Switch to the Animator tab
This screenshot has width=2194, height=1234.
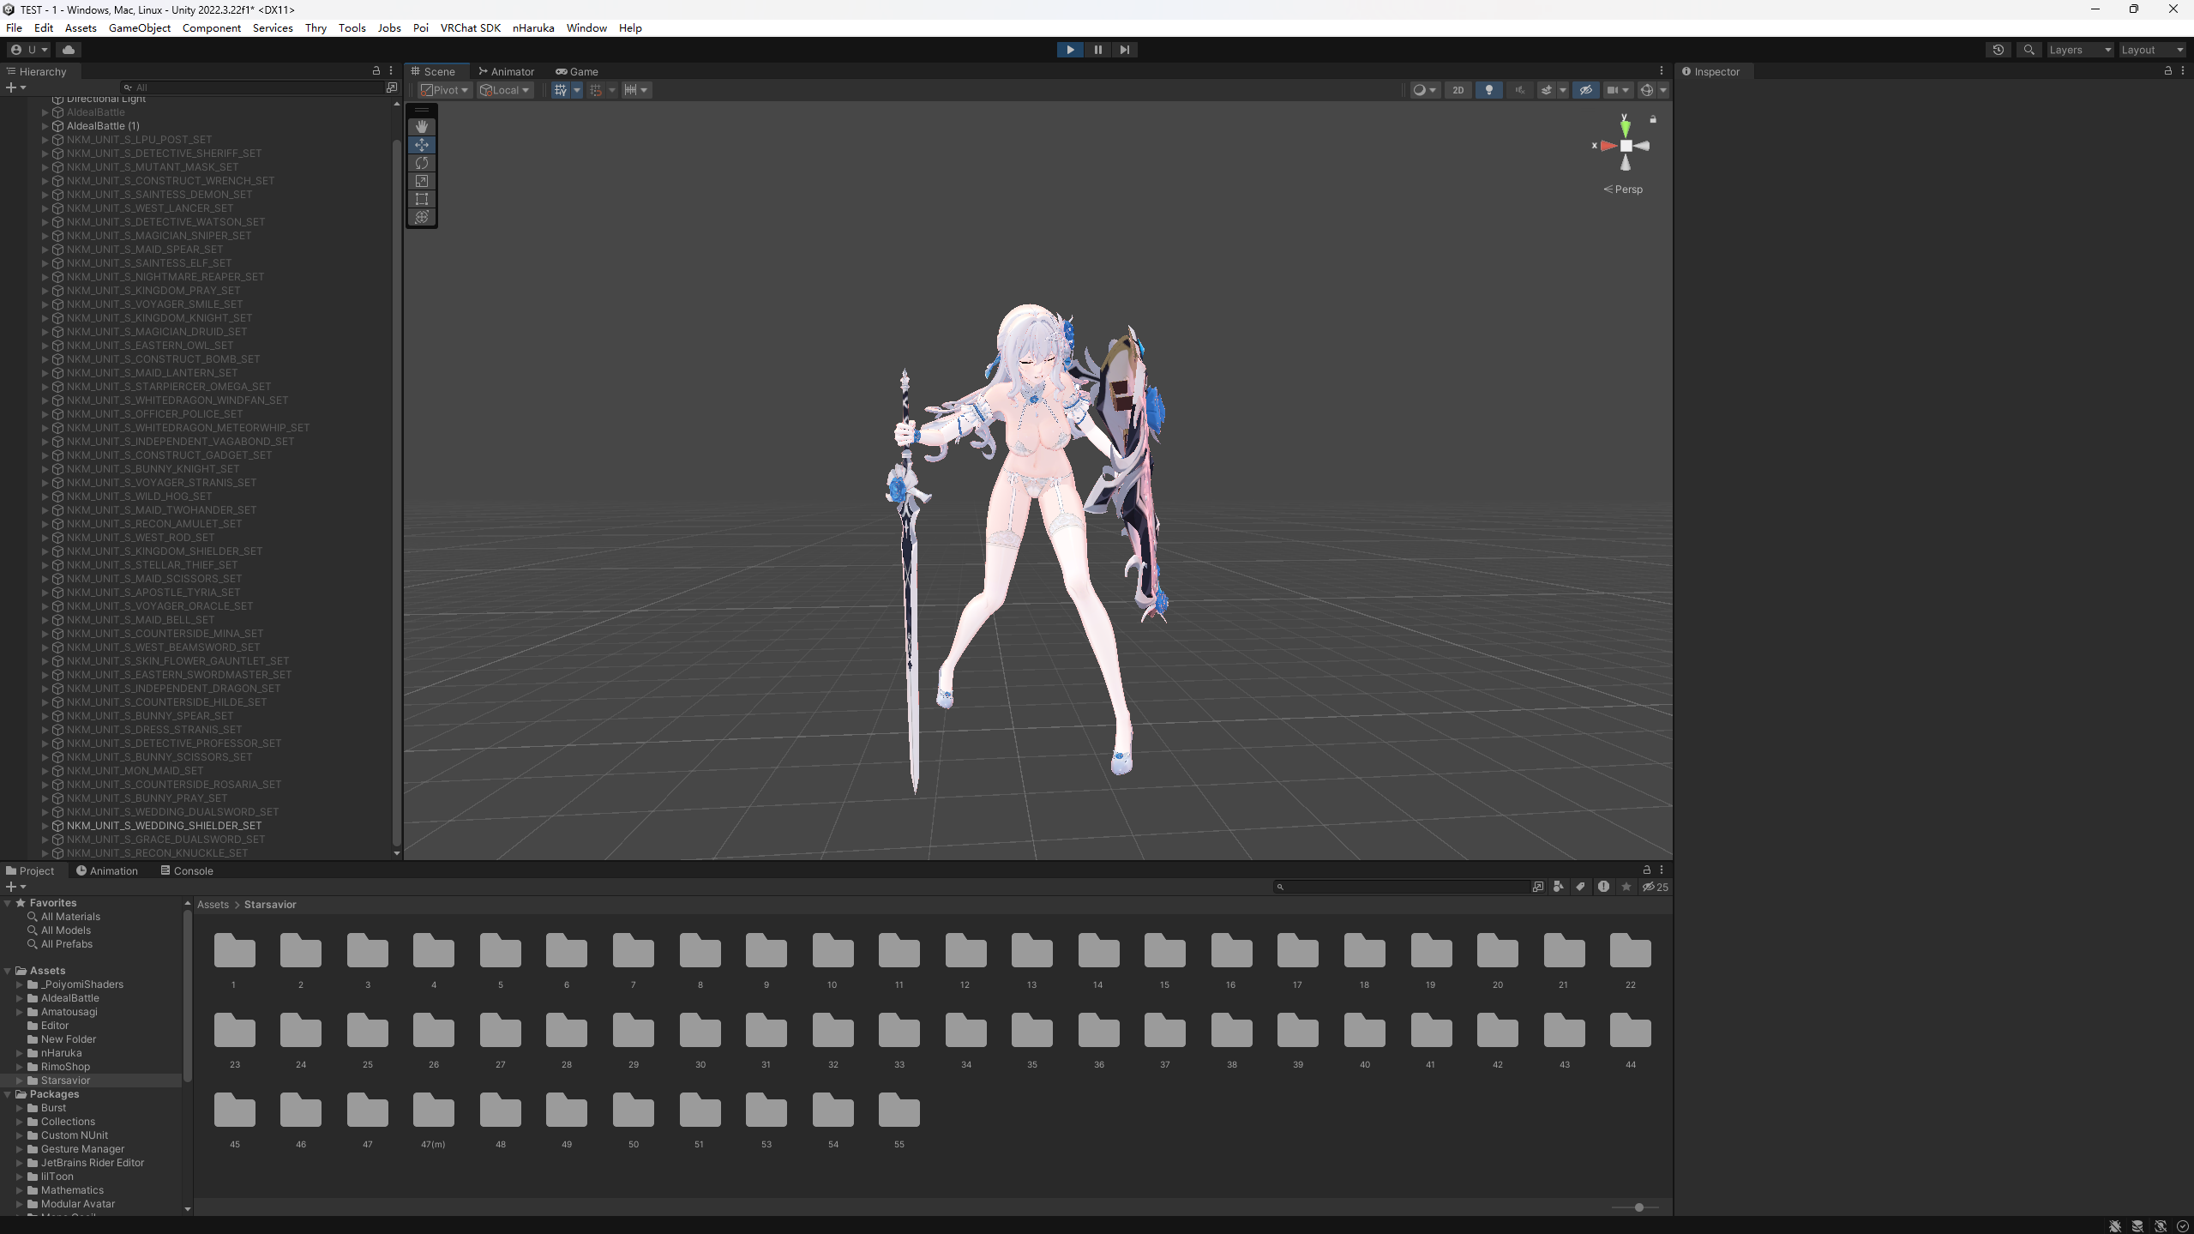click(506, 71)
